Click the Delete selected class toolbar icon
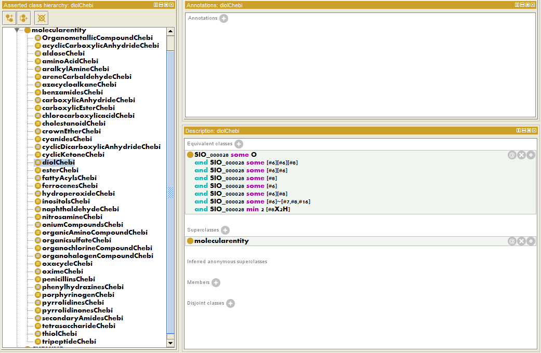This screenshot has width=541, height=353. [x=42, y=18]
